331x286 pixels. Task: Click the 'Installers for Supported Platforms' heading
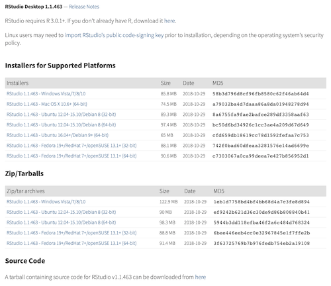(x=60, y=66)
